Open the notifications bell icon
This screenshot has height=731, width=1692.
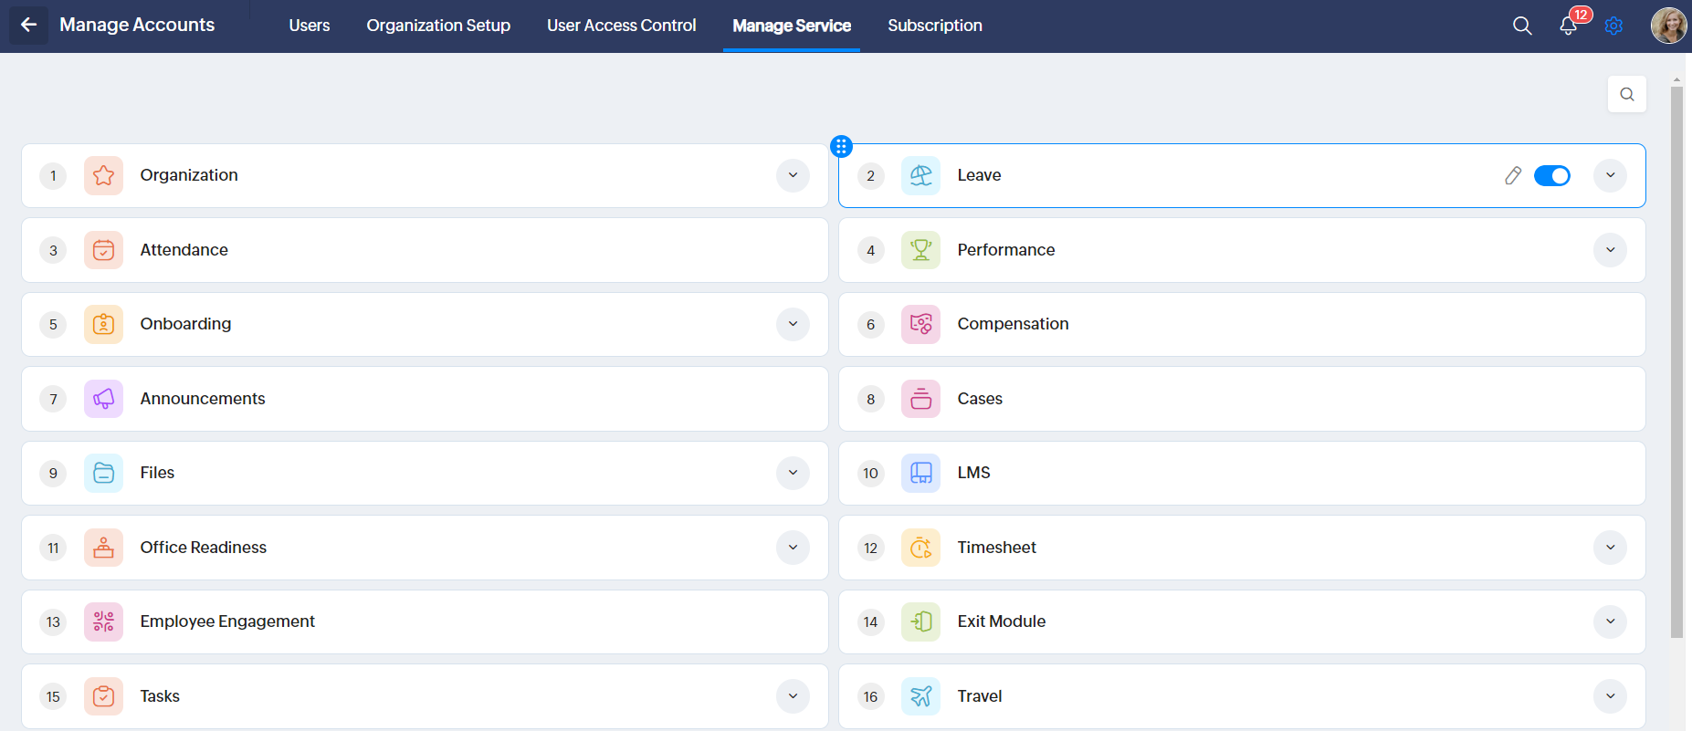tap(1568, 26)
